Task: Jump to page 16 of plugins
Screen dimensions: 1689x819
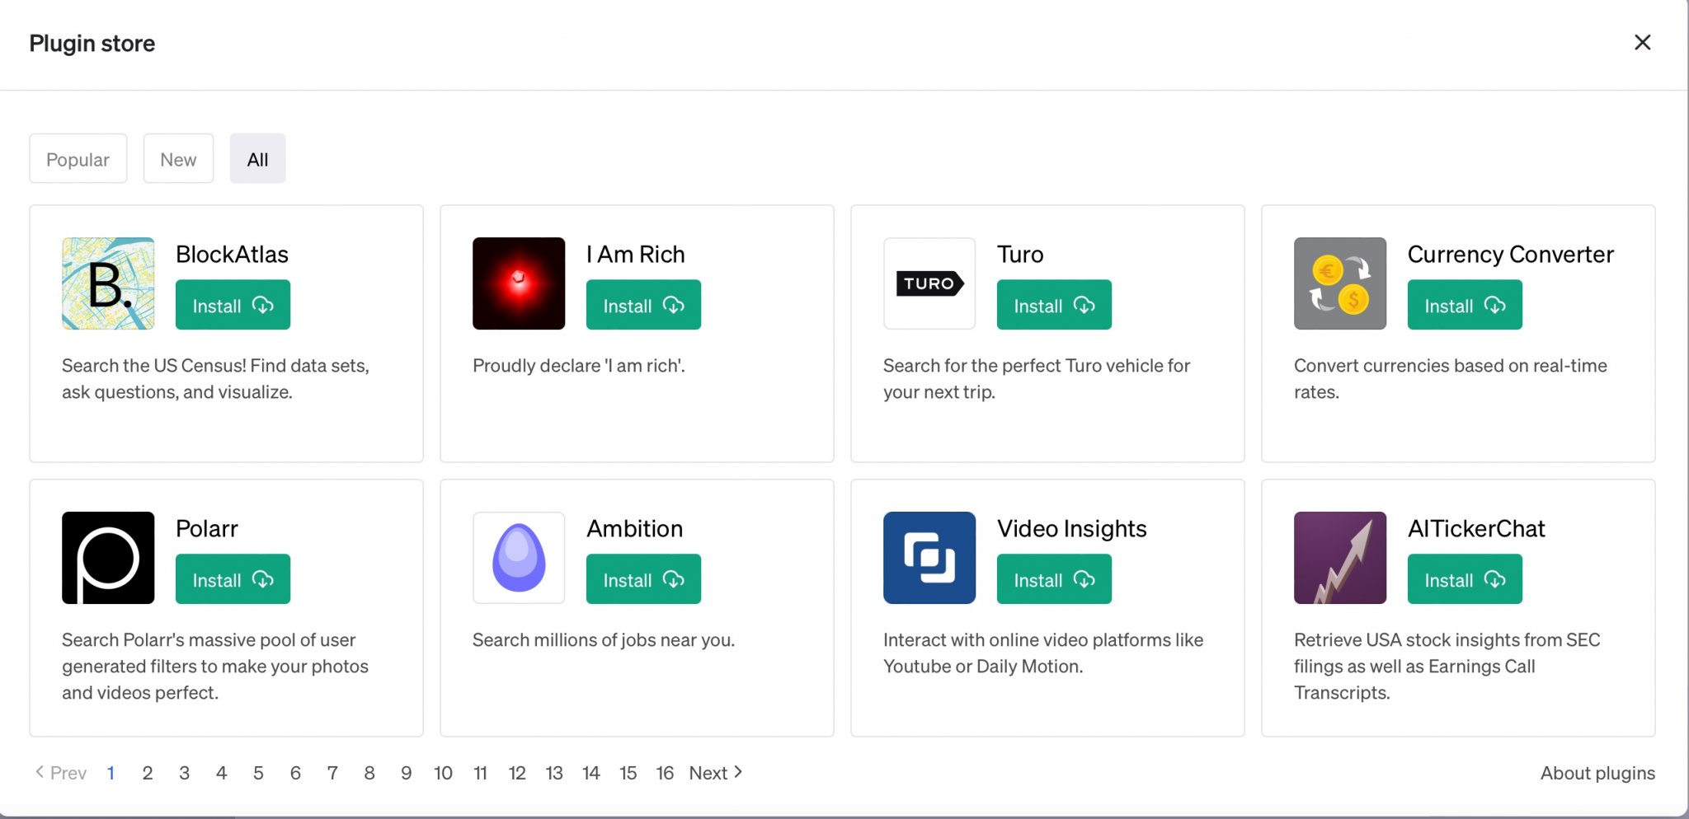Action: pos(665,773)
